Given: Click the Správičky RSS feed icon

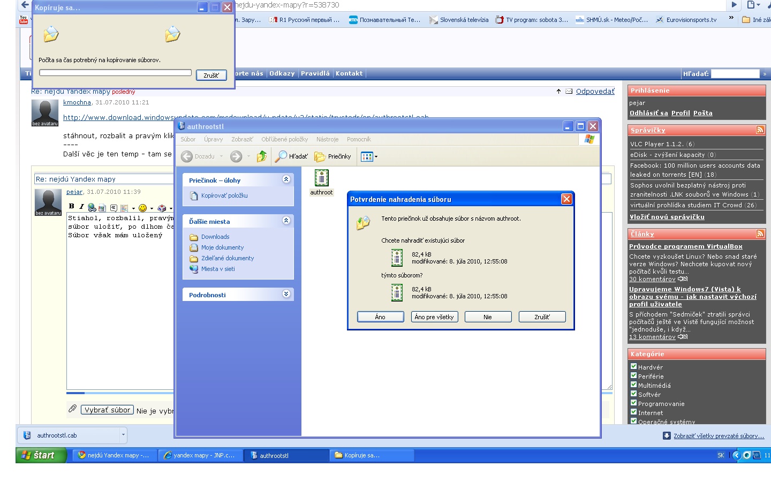Looking at the screenshot, I should click(760, 130).
